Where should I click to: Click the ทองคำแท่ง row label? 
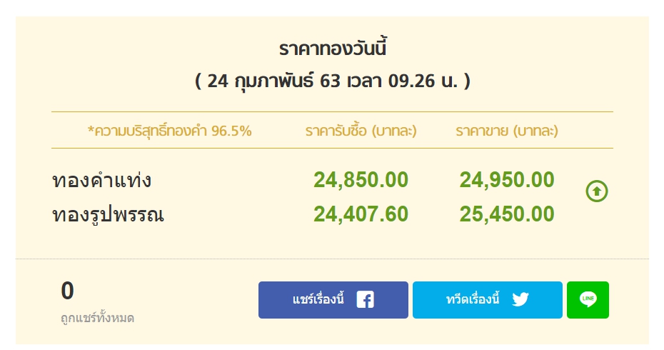click(101, 181)
